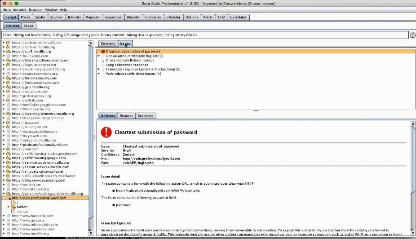Show the Response tab of the issue
Viewport: 416px width, 239px height.
click(146, 116)
